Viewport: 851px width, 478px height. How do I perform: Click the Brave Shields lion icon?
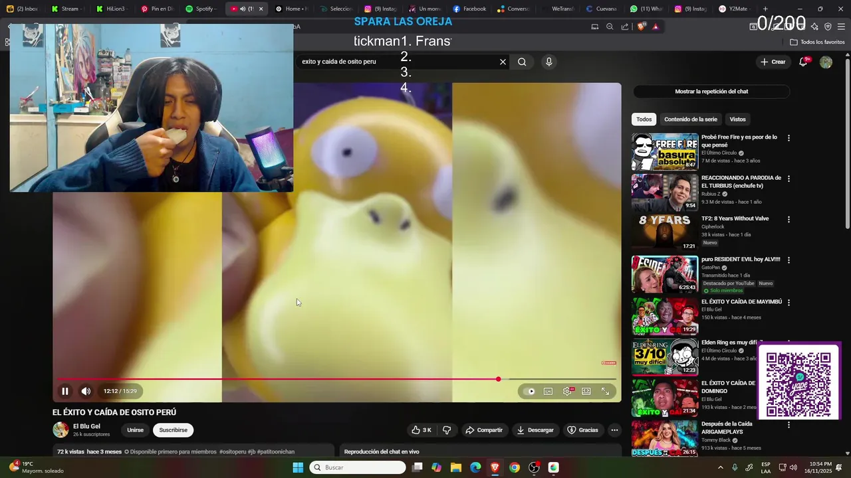[641, 27]
